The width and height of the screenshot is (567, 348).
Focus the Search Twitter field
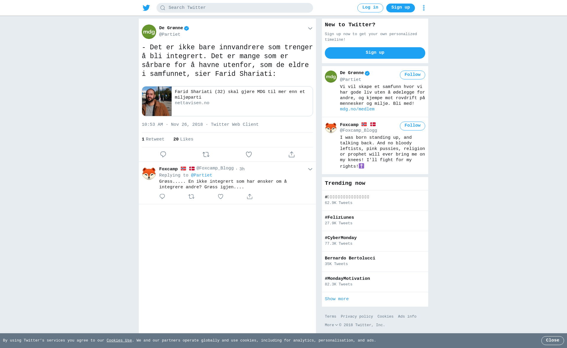point(234,8)
